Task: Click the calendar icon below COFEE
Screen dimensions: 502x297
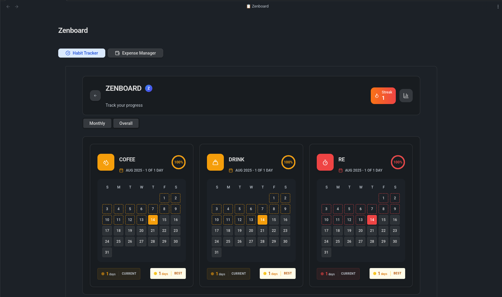Action: (x=121, y=170)
